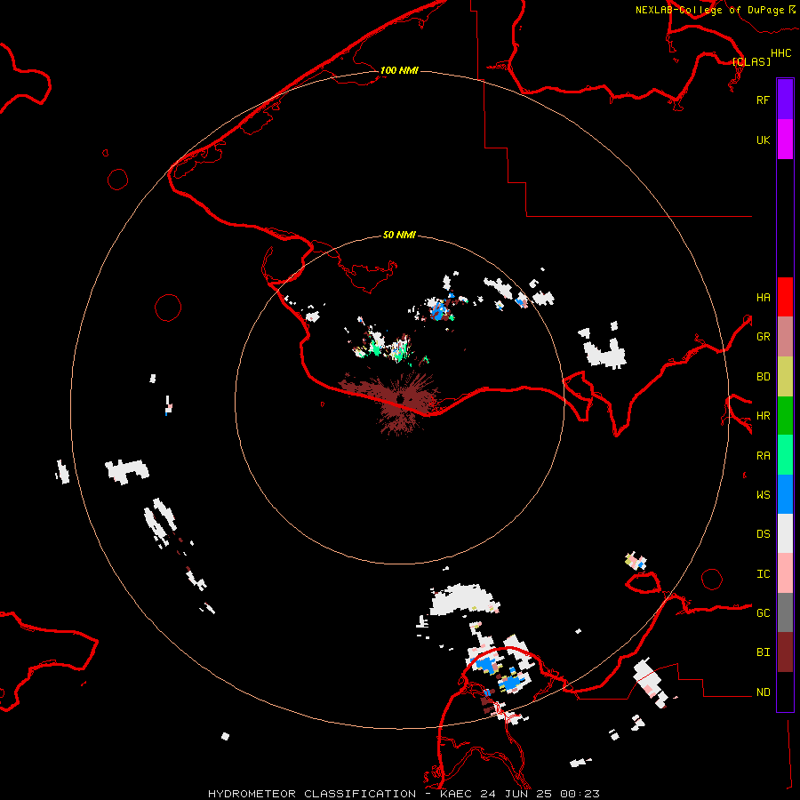Click the red HA legend swatch
800x800 pixels.
785,297
